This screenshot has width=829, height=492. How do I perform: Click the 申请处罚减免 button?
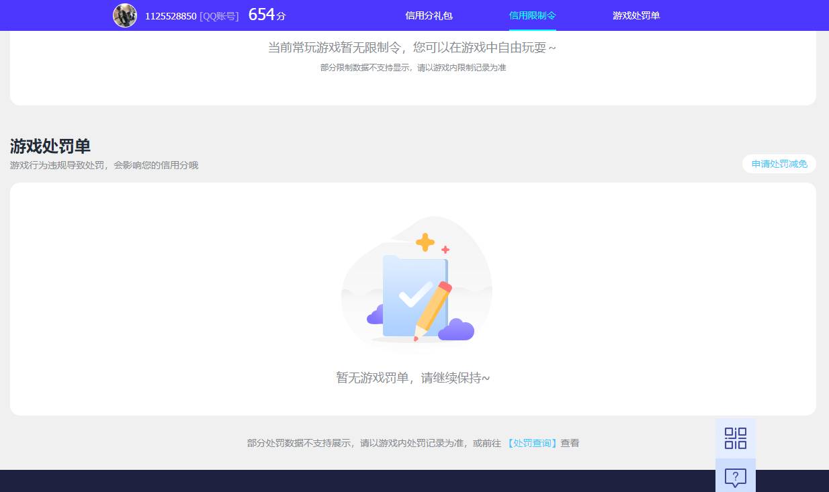(779, 163)
